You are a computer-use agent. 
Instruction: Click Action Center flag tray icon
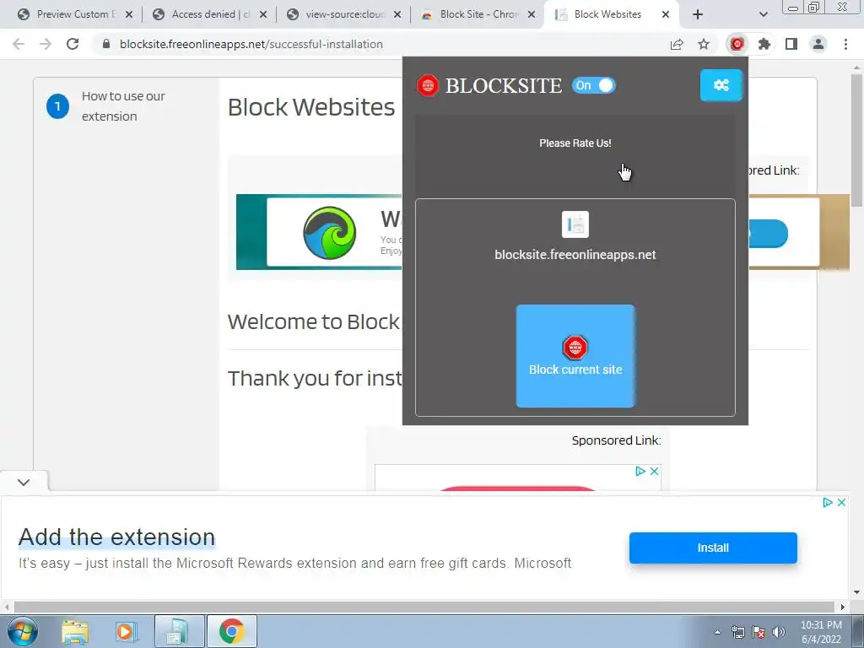coord(759,632)
